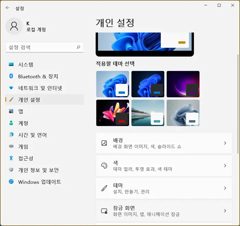Click the 앱 apps icon
Image resolution: width=240 pixels, height=226 pixels.
(11, 111)
